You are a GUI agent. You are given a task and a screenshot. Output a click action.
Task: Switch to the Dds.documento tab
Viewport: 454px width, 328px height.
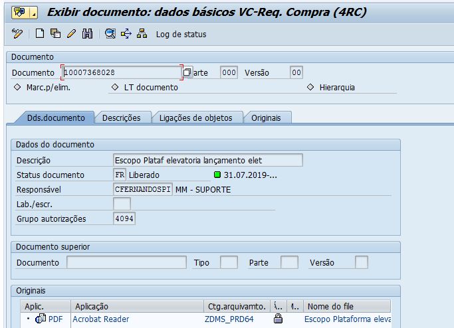56,118
